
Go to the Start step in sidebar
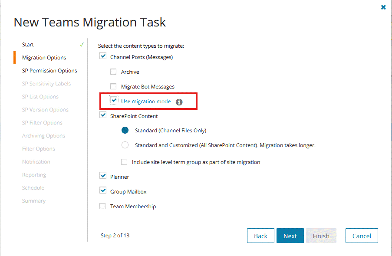tap(28, 45)
